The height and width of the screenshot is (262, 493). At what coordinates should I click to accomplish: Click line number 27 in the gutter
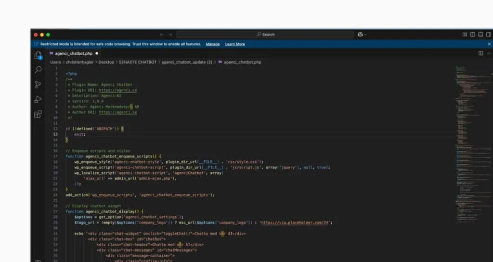56,212
